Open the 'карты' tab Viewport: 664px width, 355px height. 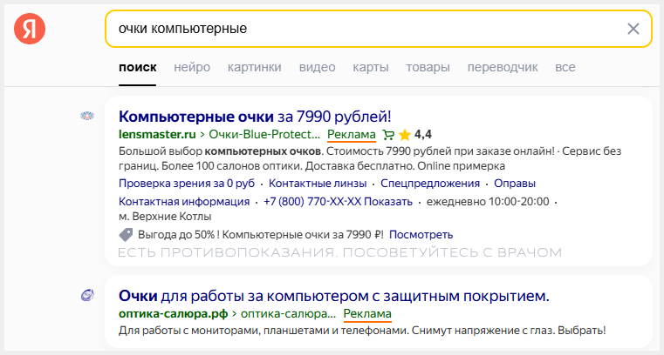coord(371,67)
